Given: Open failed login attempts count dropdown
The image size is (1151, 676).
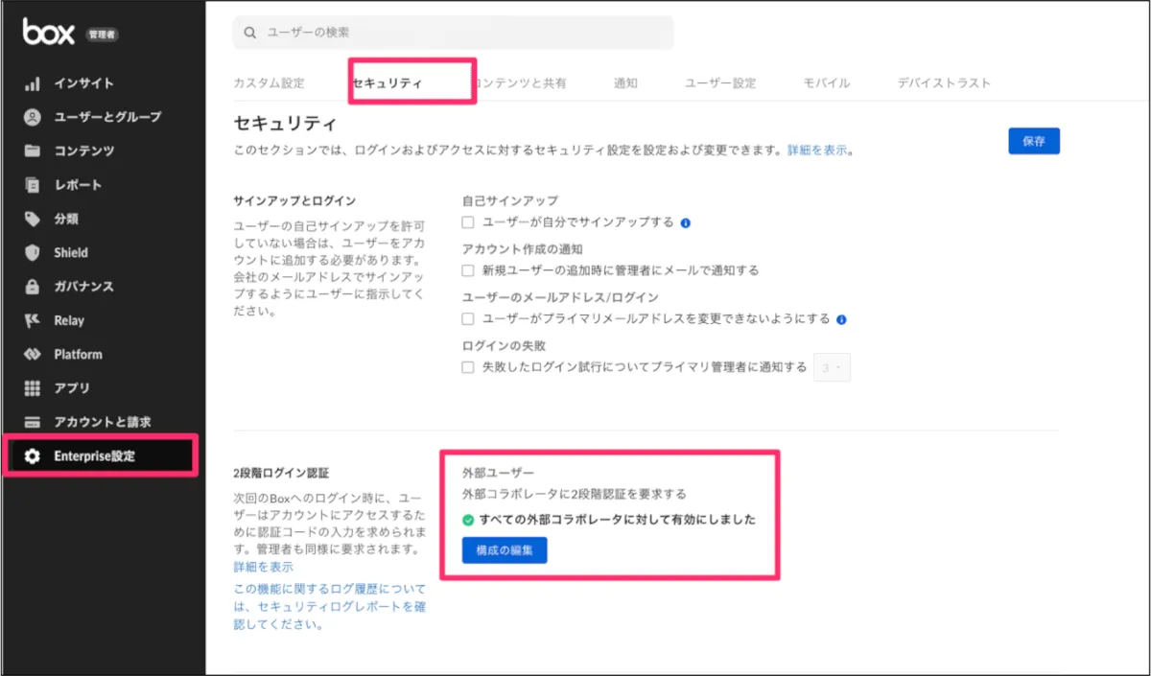Looking at the screenshot, I should pos(831,367).
